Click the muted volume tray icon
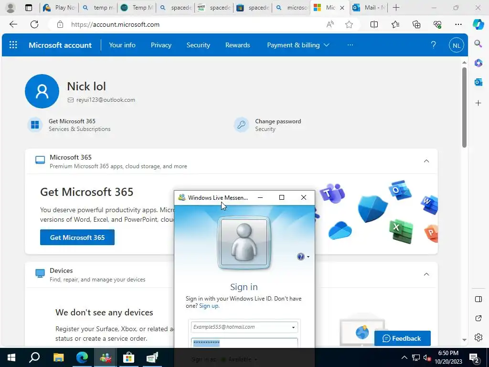489x367 pixels. point(426,357)
